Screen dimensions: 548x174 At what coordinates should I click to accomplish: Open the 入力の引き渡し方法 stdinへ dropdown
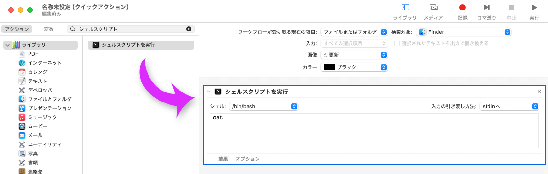click(509, 106)
